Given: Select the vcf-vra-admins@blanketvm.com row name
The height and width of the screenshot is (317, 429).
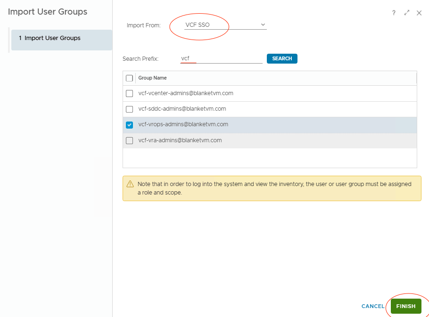Looking at the screenshot, I should point(180,140).
